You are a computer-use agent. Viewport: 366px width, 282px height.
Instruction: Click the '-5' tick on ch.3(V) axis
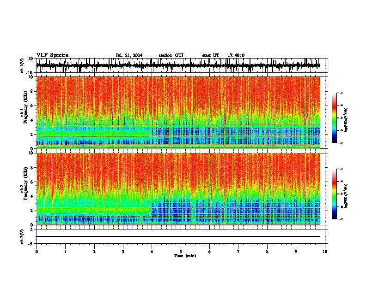click(31, 244)
